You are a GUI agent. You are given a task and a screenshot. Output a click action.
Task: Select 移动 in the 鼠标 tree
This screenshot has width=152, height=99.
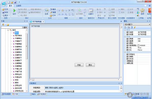pyautogui.click(x=17, y=33)
